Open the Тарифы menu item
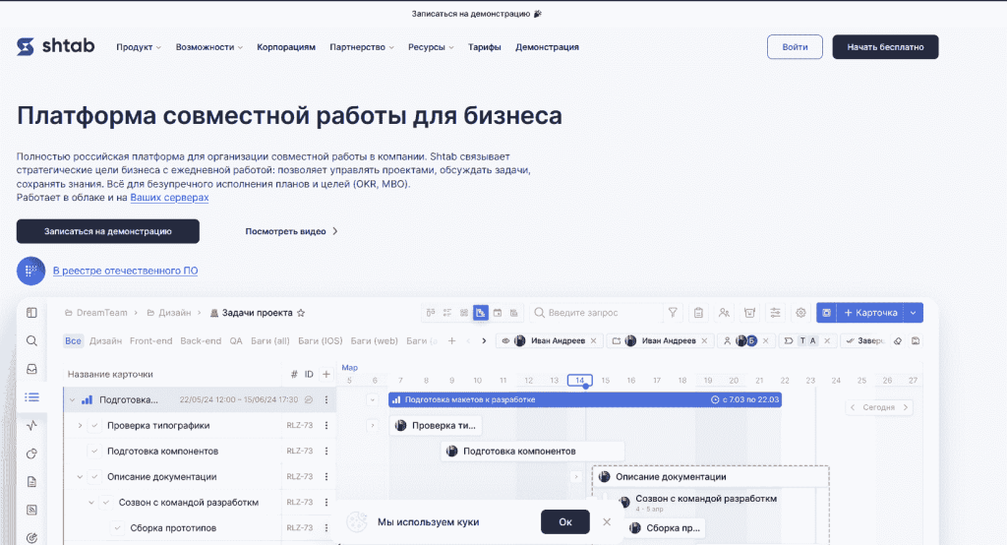The image size is (1007, 545). [484, 47]
